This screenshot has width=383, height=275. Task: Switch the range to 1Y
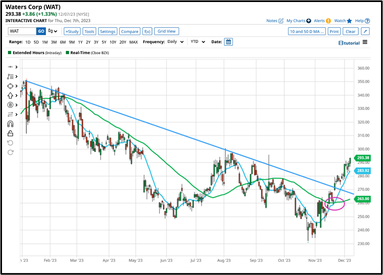pyautogui.click(x=80, y=42)
